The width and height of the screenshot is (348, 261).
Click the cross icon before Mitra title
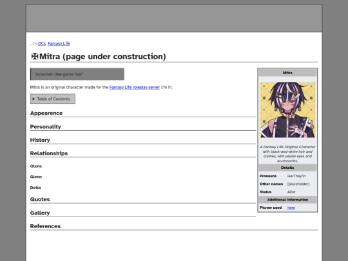pos(35,56)
